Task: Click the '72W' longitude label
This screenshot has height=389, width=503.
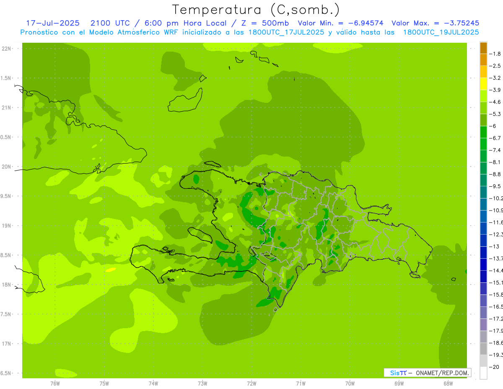Action: tap(251, 383)
